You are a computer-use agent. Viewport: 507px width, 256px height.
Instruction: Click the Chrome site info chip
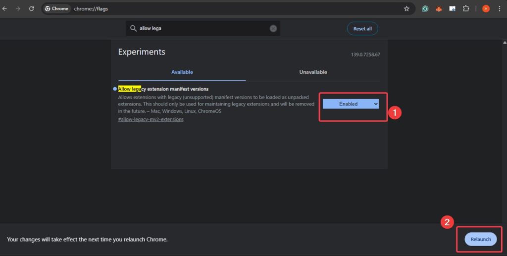click(56, 8)
